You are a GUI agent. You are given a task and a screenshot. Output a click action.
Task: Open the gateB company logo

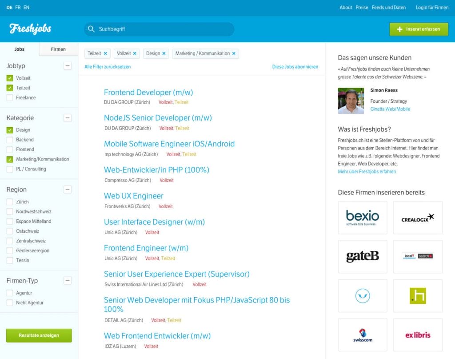(x=362, y=257)
